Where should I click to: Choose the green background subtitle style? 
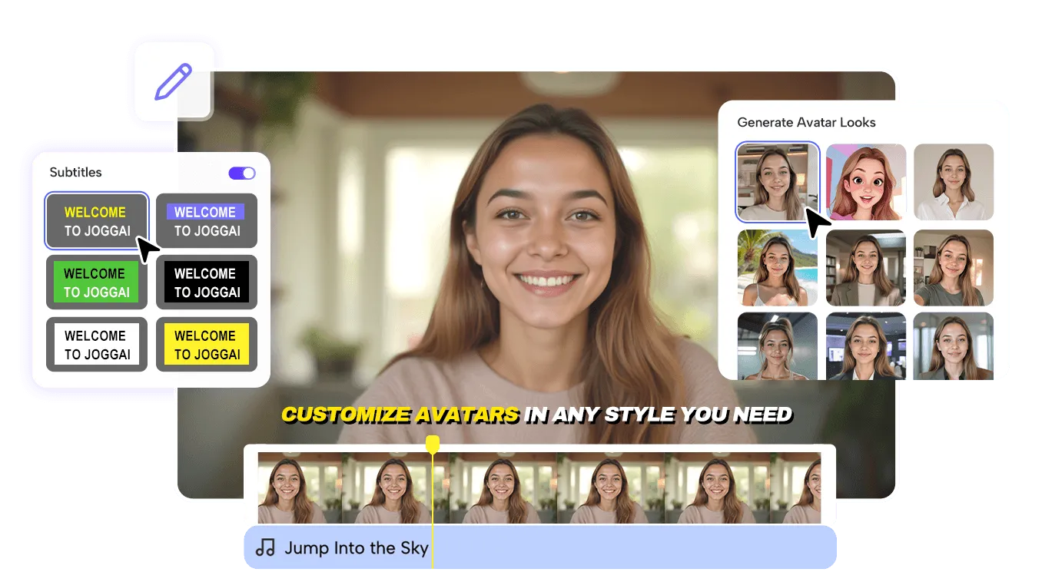[x=96, y=283]
